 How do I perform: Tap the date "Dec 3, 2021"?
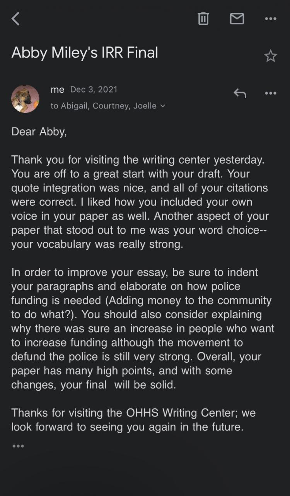(94, 90)
